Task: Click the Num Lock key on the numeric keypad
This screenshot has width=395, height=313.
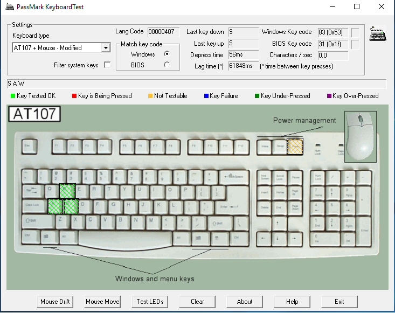Action: [318, 177]
